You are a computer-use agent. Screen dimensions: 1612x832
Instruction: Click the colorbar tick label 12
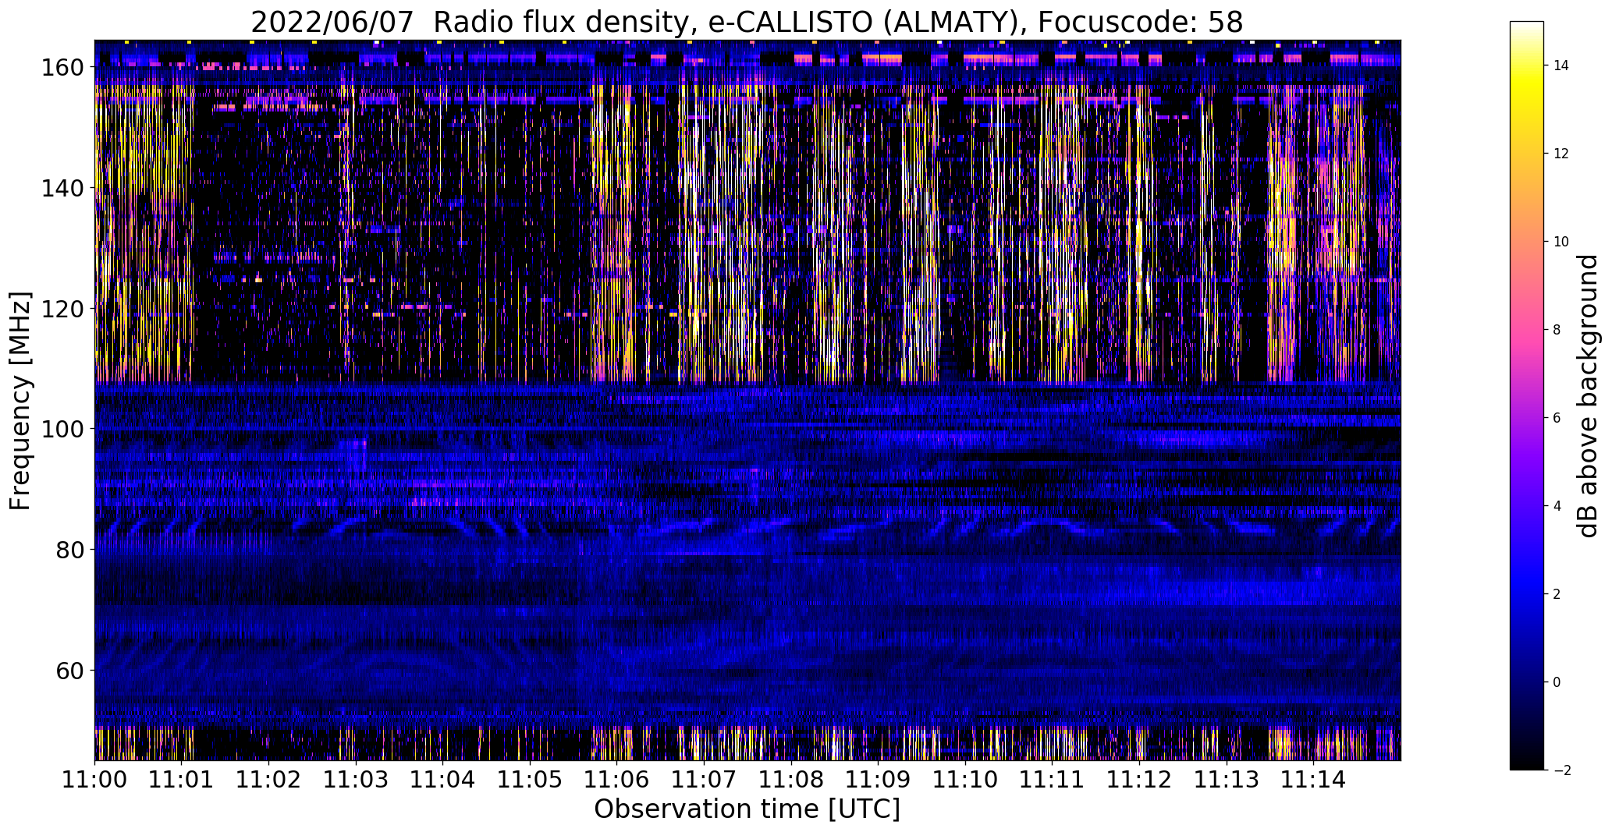1561,154
